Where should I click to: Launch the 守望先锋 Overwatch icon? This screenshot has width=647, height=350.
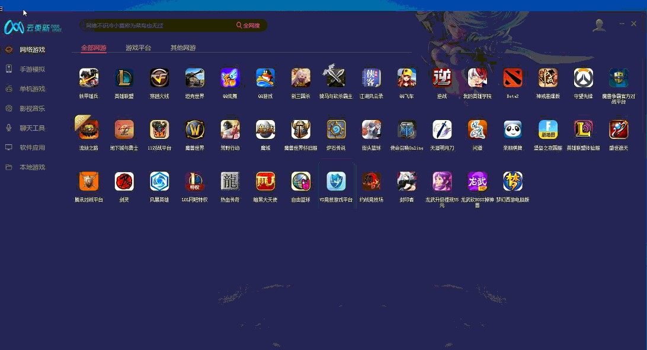[x=583, y=78]
